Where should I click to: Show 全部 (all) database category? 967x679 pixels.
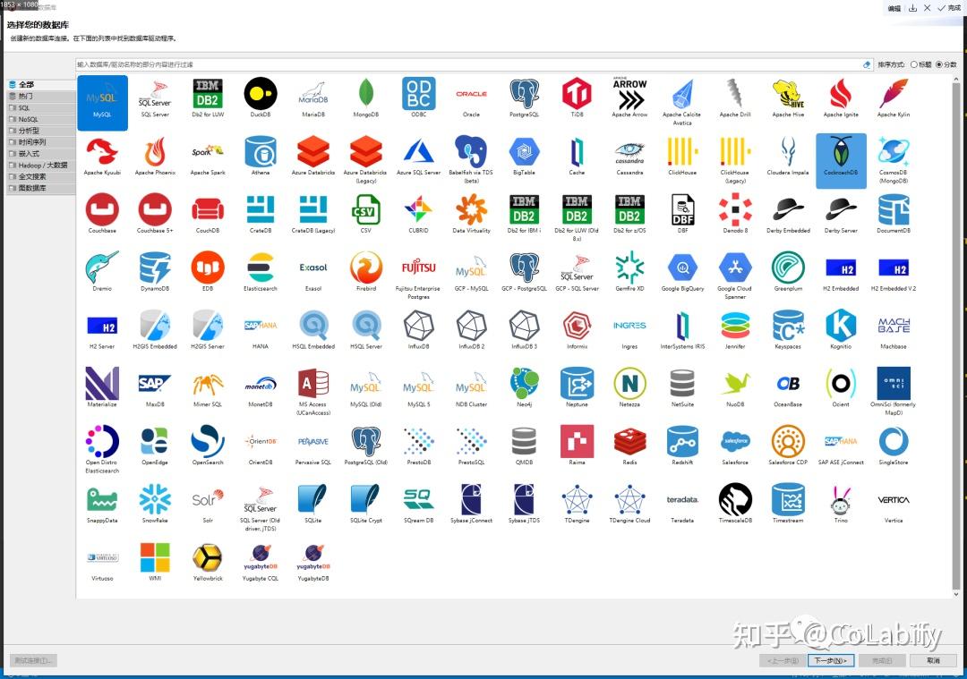[x=40, y=84]
